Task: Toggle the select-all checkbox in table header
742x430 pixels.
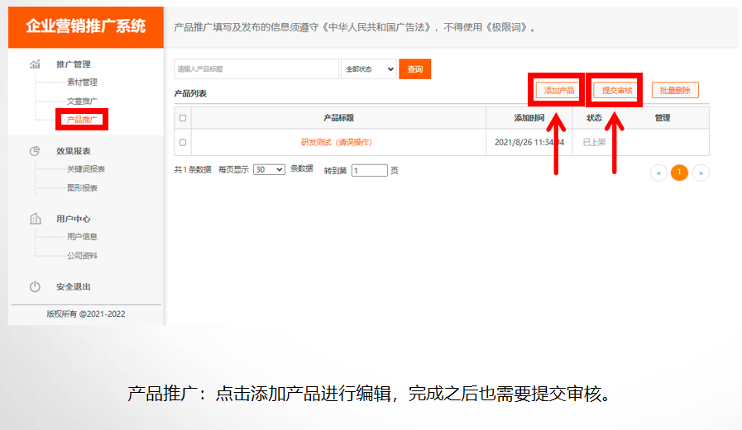Action: point(183,118)
